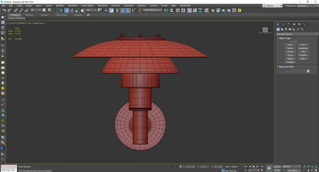
Task: Click the Unlink Selection icon
Action: (21, 10)
